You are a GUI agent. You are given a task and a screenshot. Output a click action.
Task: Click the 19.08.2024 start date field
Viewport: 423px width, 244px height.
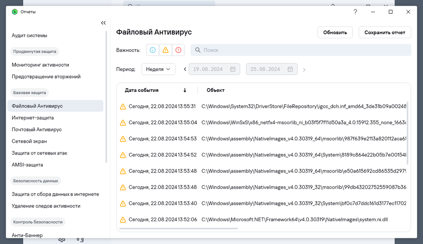[x=214, y=69]
